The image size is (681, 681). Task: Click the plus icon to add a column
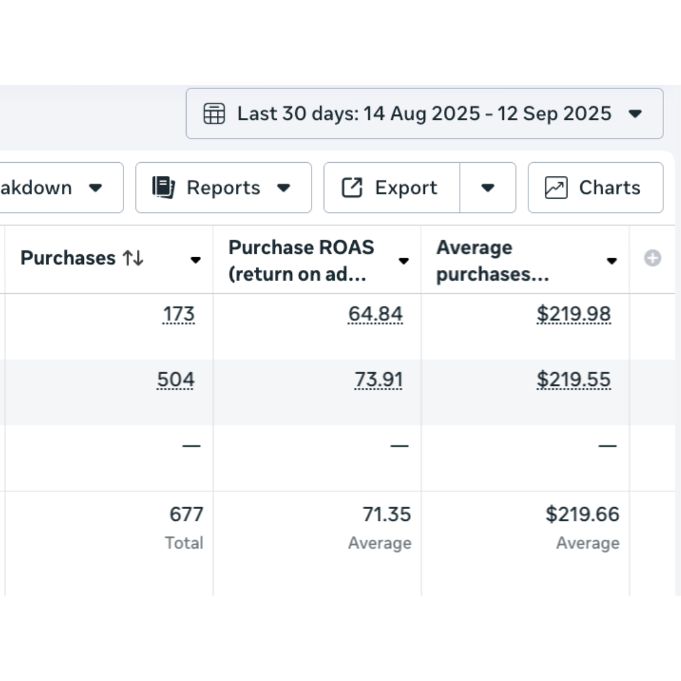[652, 258]
